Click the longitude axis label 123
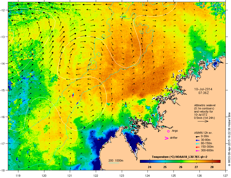The height and width of the screenshot is (178, 231). (122, 175)
